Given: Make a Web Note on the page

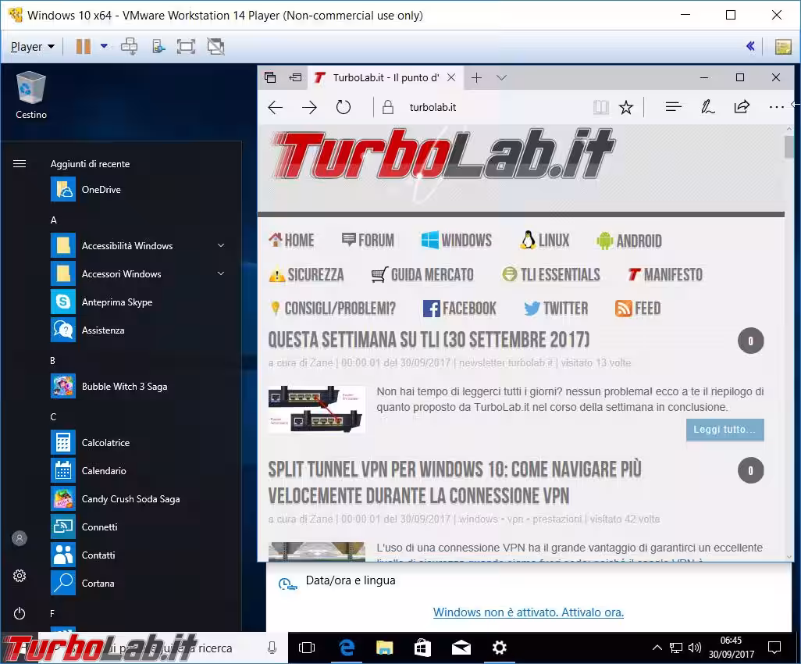Looking at the screenshot, I should 707,107.
